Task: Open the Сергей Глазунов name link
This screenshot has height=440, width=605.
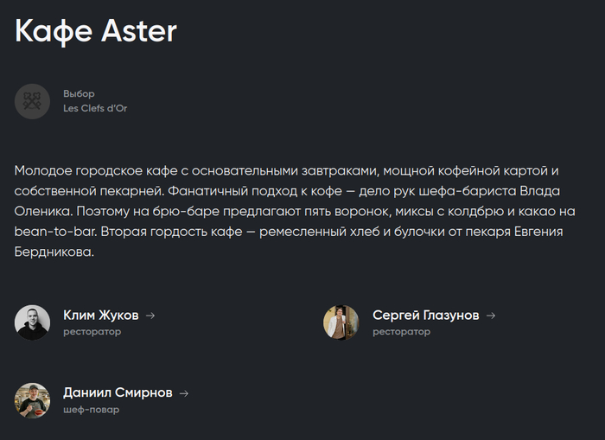Action: (426, 316)
